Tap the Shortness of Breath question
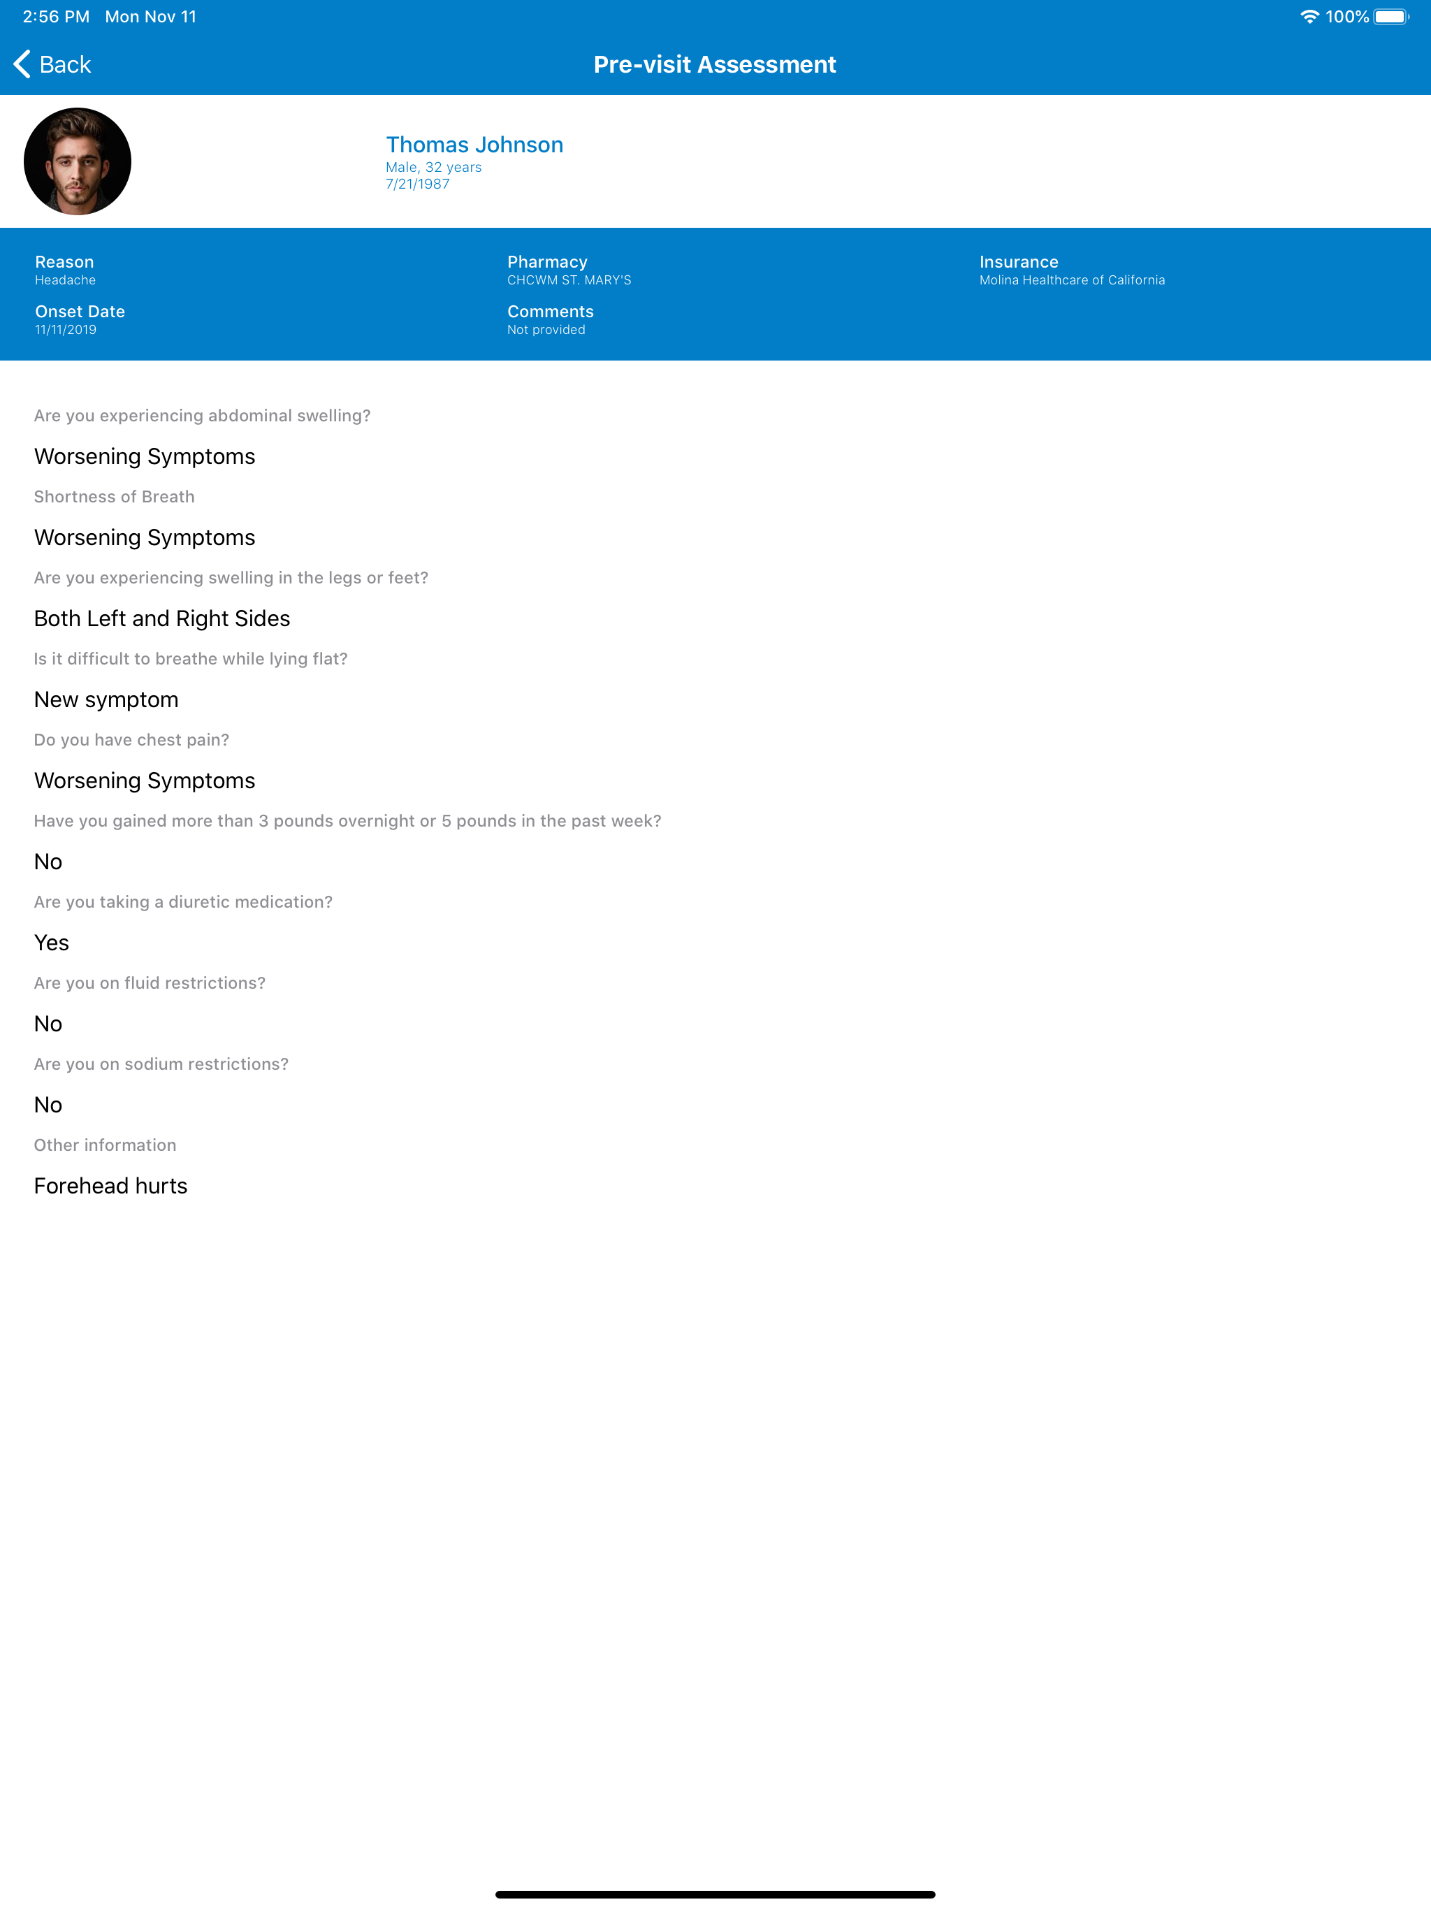 click(114, 497)
